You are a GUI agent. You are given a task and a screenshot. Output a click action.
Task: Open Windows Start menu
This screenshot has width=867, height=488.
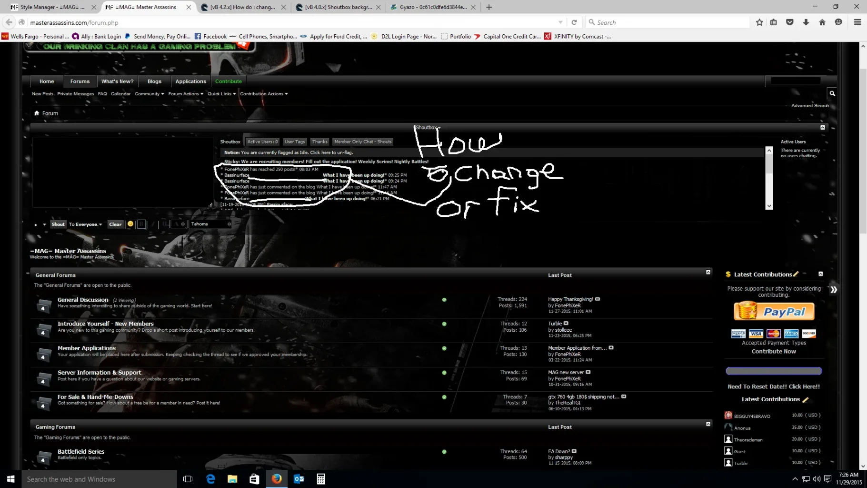[10, 479]
